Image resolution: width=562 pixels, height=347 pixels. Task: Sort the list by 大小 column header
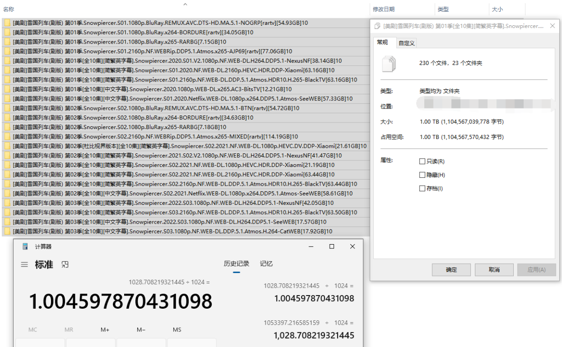click(496, 9)
